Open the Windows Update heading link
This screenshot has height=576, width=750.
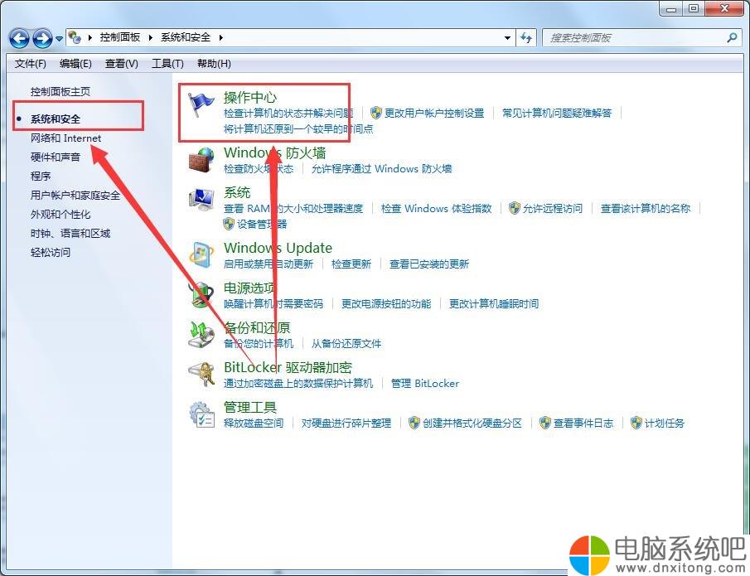[x=278, y=248]
